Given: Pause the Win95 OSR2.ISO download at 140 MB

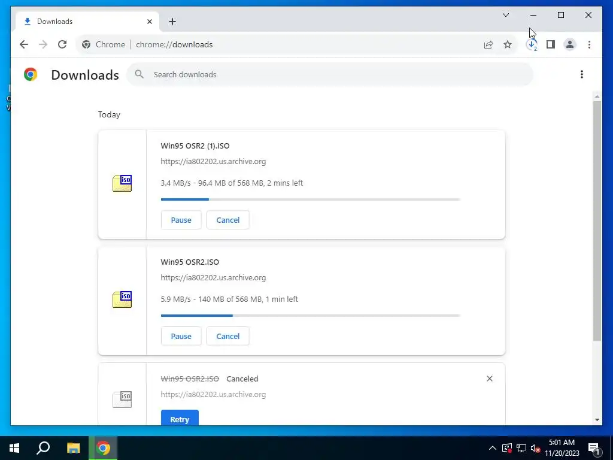Looking at the screenshot, I should click(181, 336).
